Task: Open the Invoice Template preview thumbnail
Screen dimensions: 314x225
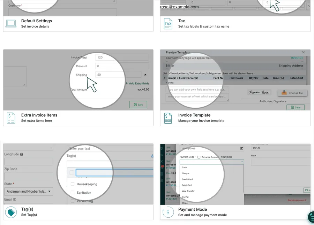Action: pos(235,80)
